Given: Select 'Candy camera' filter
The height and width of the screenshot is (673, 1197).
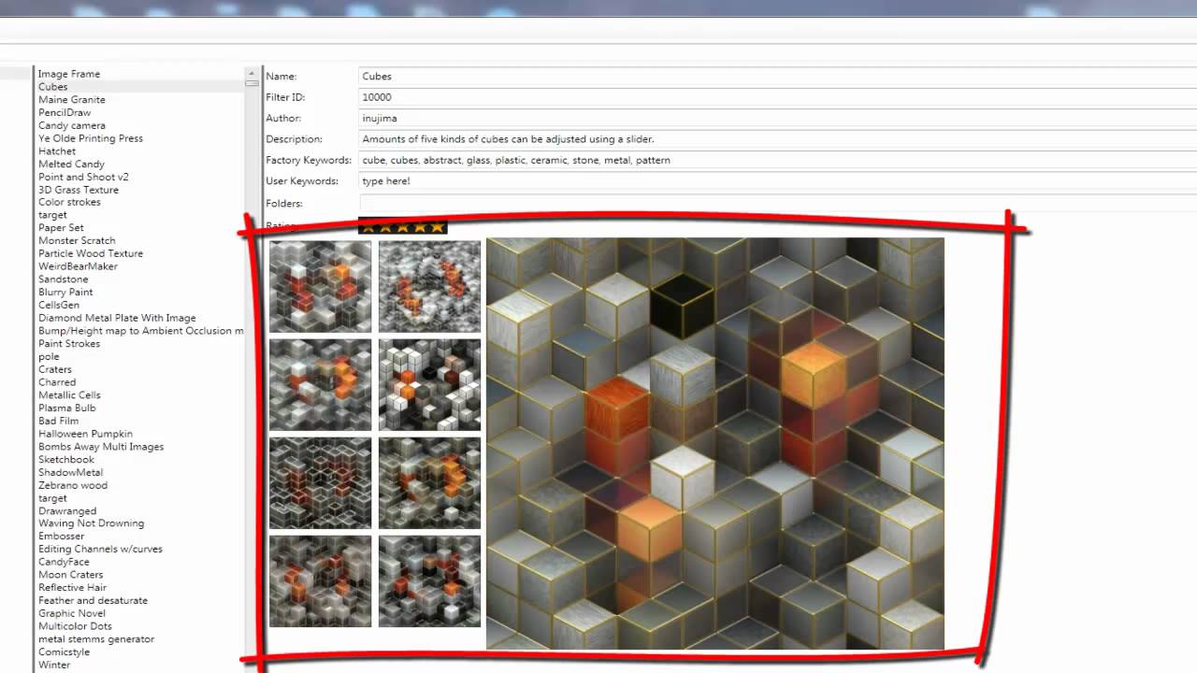Looking at the screenshot, I should (x=72, y=126).
